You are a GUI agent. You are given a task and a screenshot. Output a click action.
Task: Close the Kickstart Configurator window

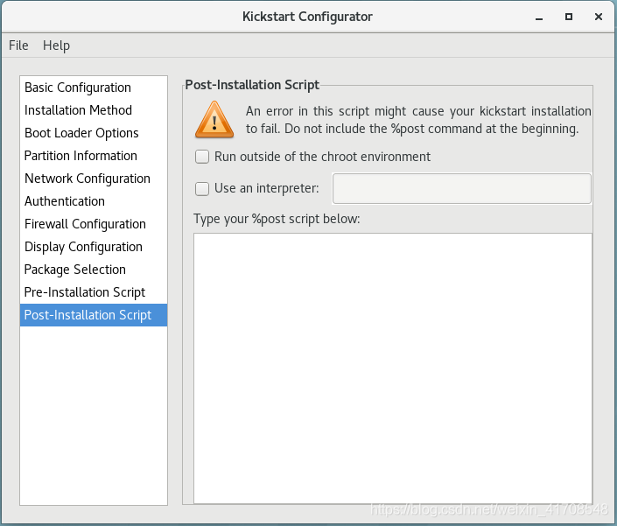pos(599,17)
